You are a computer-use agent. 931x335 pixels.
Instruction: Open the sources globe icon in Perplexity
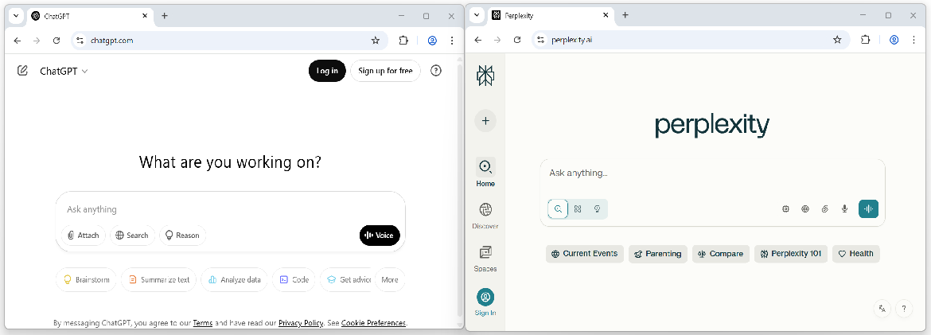point(805,209)
